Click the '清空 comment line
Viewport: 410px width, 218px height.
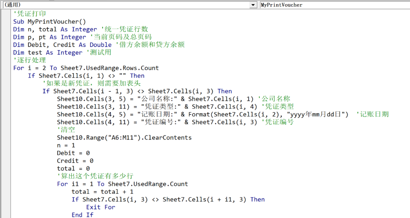click(66, 130)
